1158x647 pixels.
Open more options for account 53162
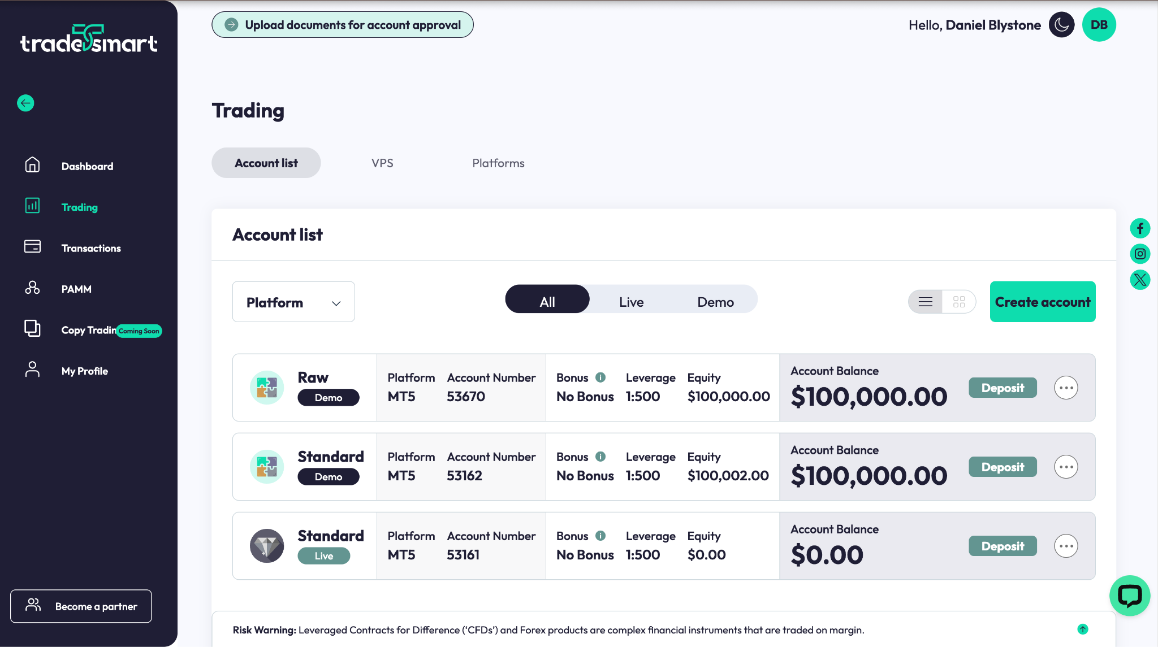pos(1066,467)
